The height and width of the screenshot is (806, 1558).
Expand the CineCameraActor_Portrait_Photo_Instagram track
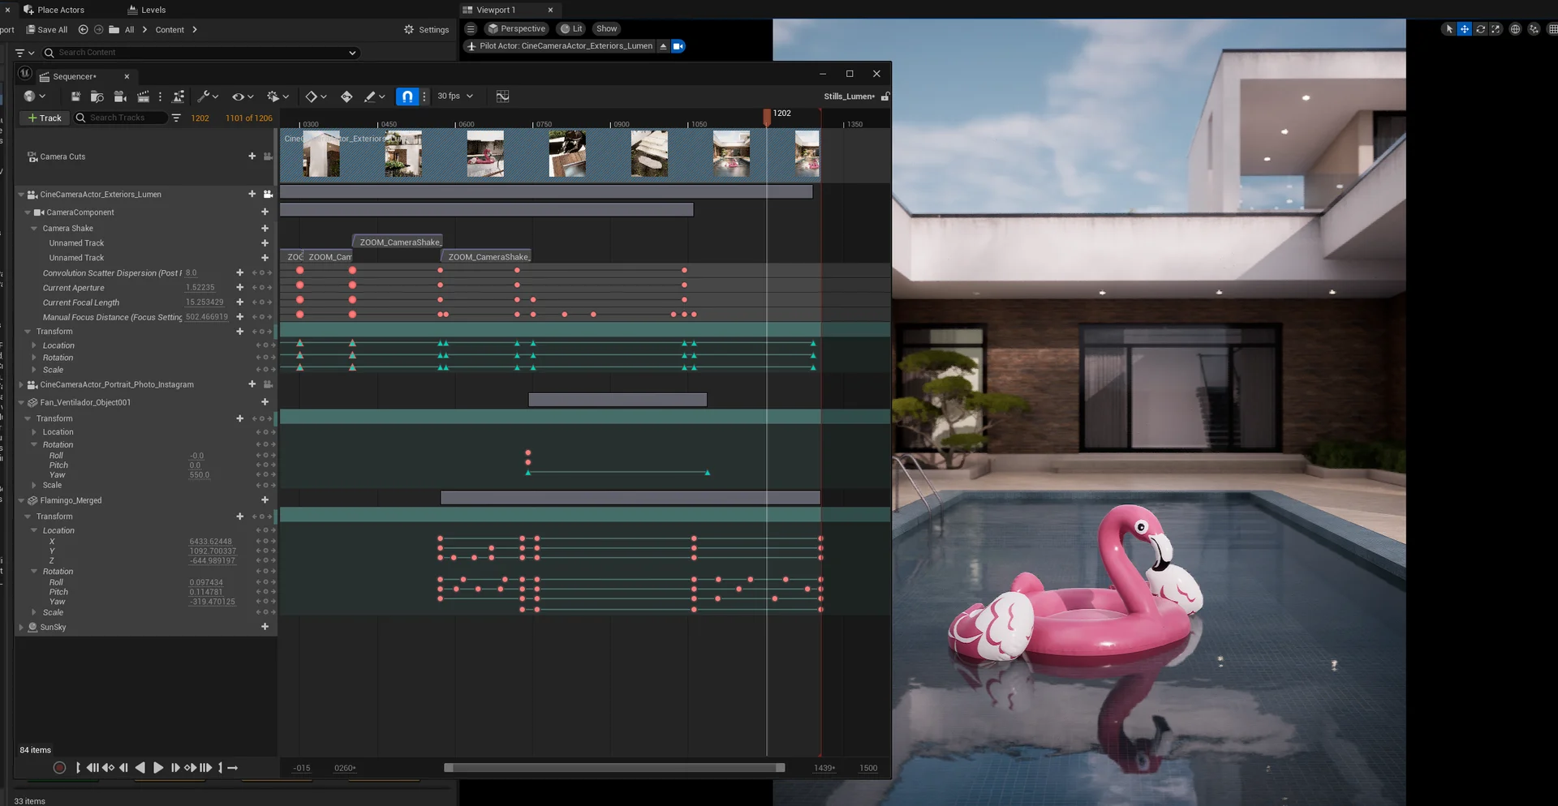[x=21, y=384]
